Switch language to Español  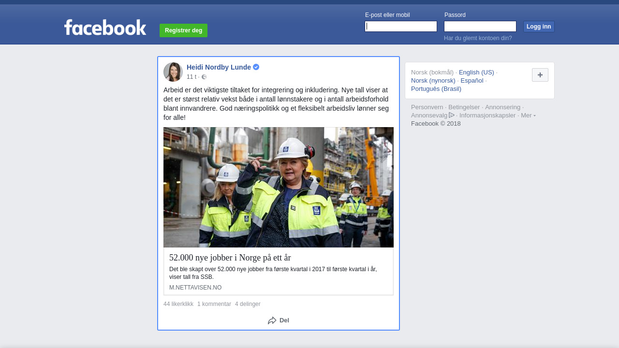click(472, 81)
